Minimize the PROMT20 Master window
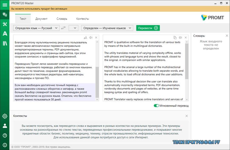 [215, 3]
